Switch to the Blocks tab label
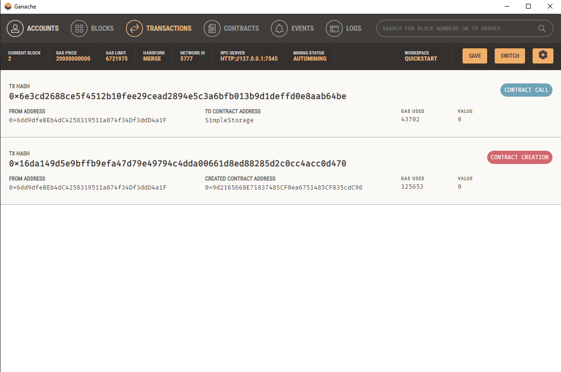The height and width of the screenshot is (372, 561). [x=102, y=28]
